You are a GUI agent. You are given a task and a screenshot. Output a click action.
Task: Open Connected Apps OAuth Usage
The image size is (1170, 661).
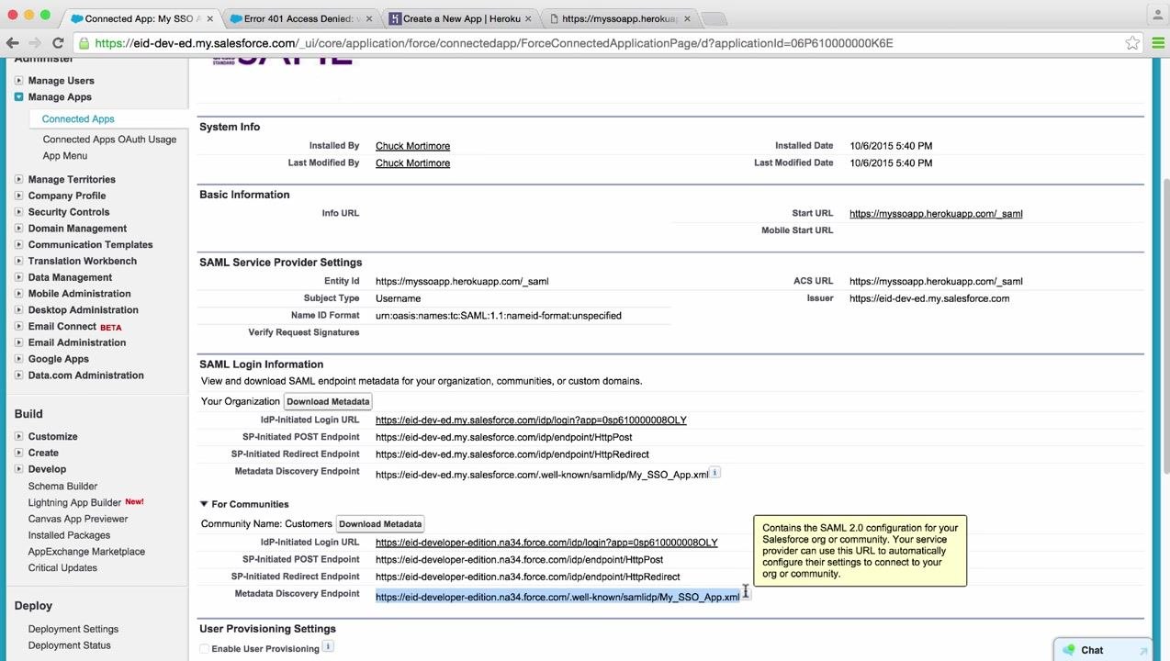109,140
